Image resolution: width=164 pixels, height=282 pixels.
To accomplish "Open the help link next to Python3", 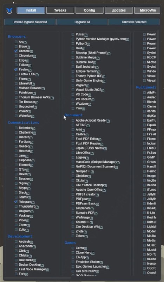I will point(88,44).
